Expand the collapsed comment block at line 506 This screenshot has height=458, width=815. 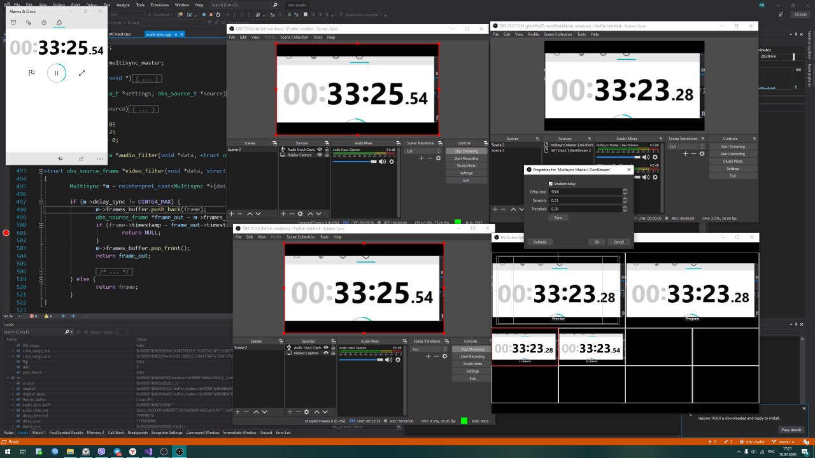click(41, 272)
